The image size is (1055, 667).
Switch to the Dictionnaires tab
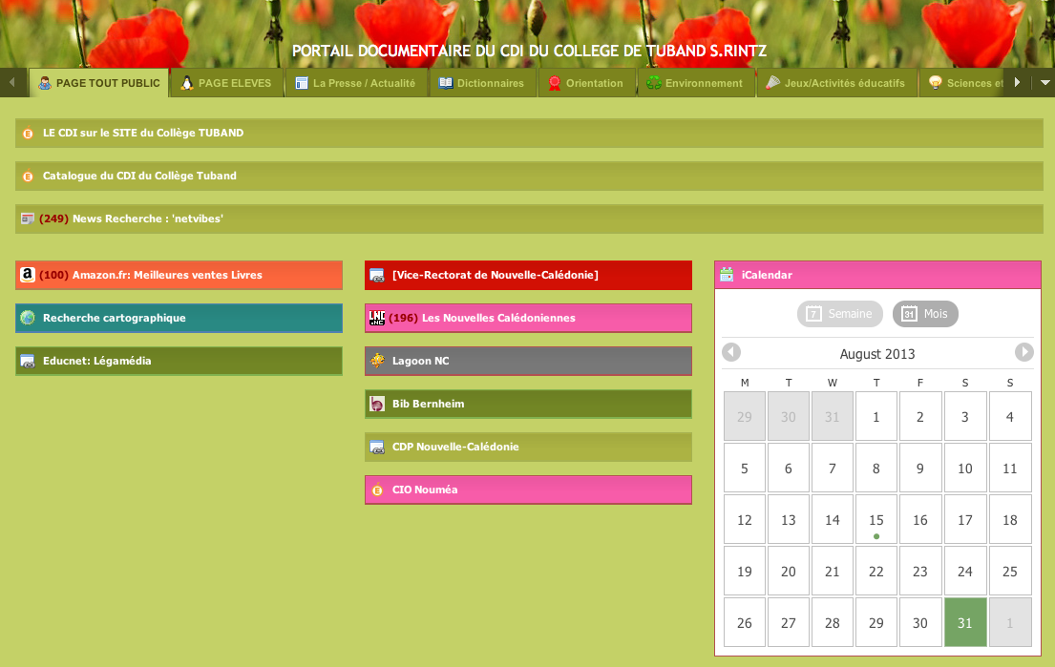482,83
